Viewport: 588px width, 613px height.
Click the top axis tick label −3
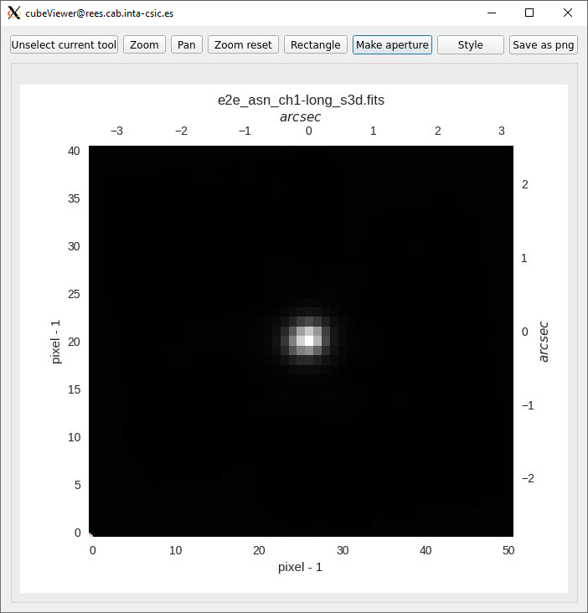[116, 131]
